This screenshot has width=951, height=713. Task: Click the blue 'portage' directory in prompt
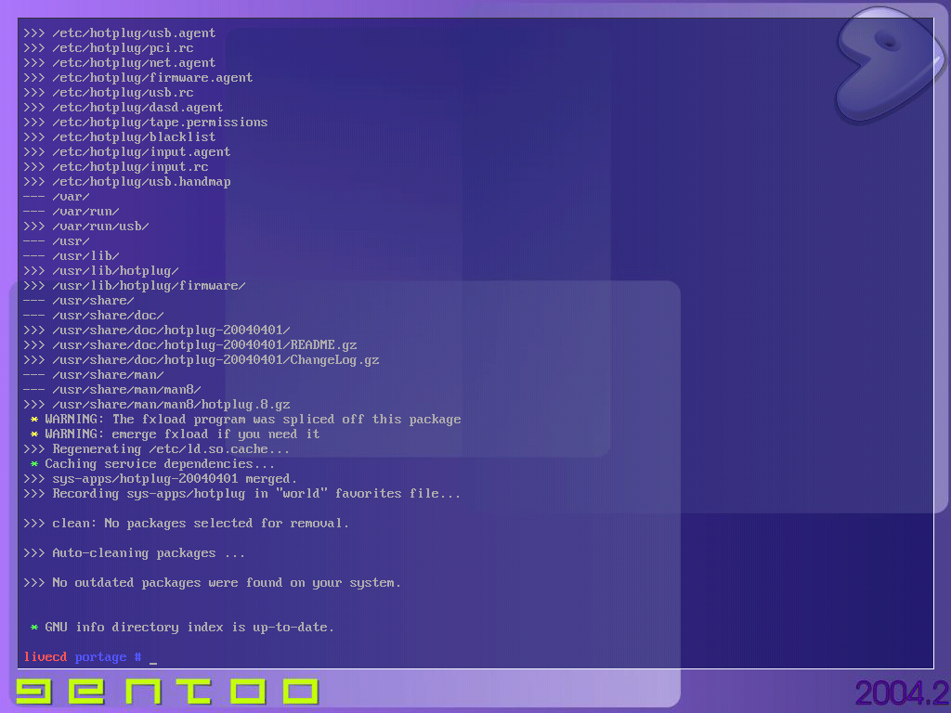pyautogui.click(x=100, y=657)
